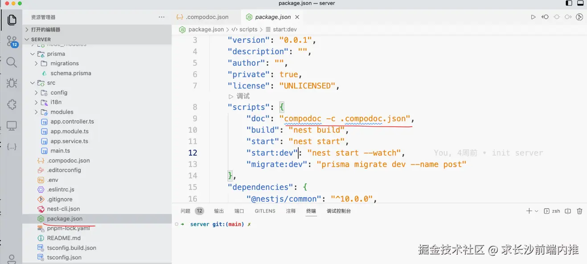The image size is (587, 264).
Task: Kill the terminal with trash icon
Action: point(579,211)
